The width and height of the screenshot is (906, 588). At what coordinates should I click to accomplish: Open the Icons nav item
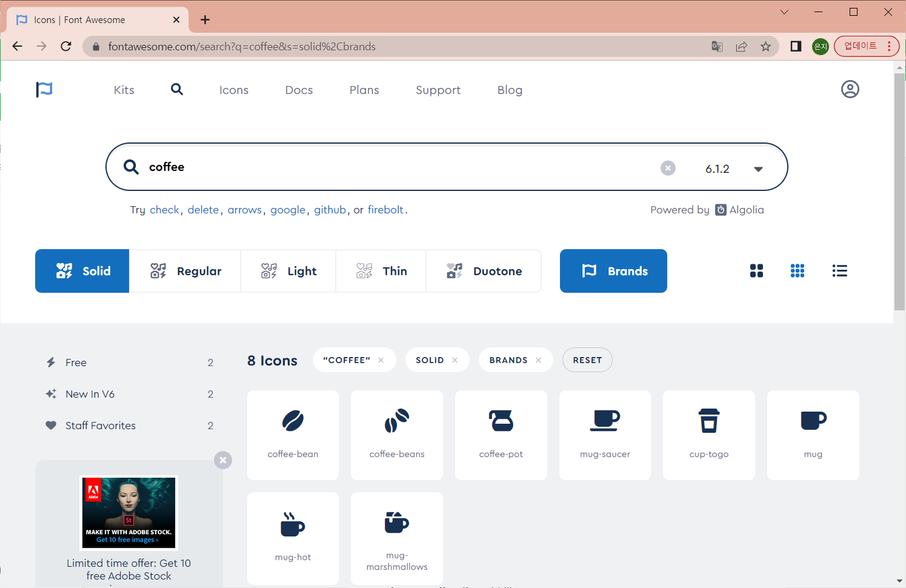click(x=234, y=90)
